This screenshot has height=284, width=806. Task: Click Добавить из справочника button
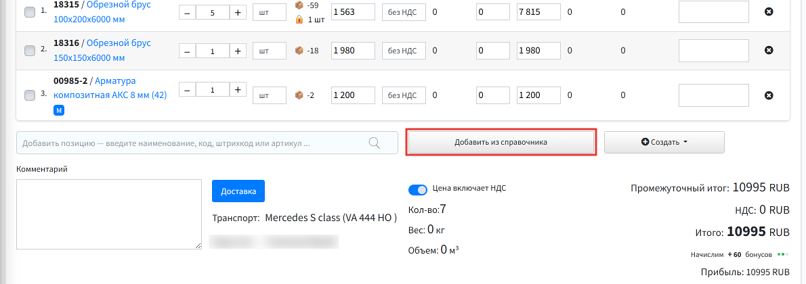501,142
